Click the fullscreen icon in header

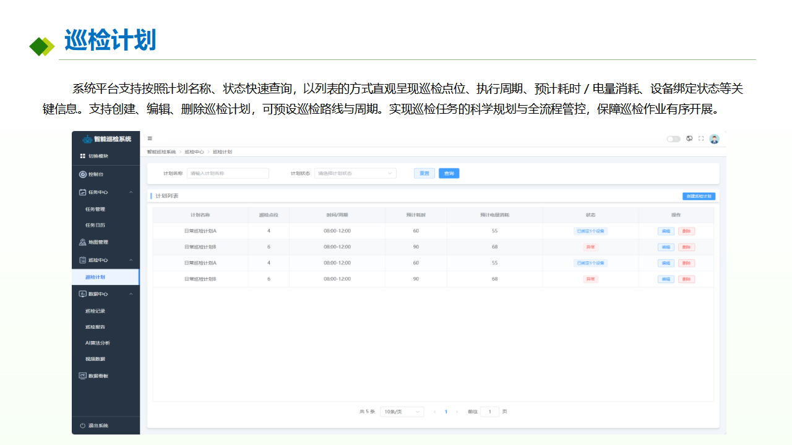coord(701,138)
